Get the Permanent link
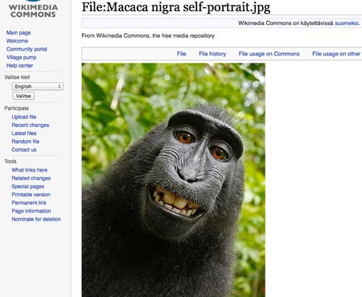362x297 pixels. pyautogui.click(x=29, y=203)
